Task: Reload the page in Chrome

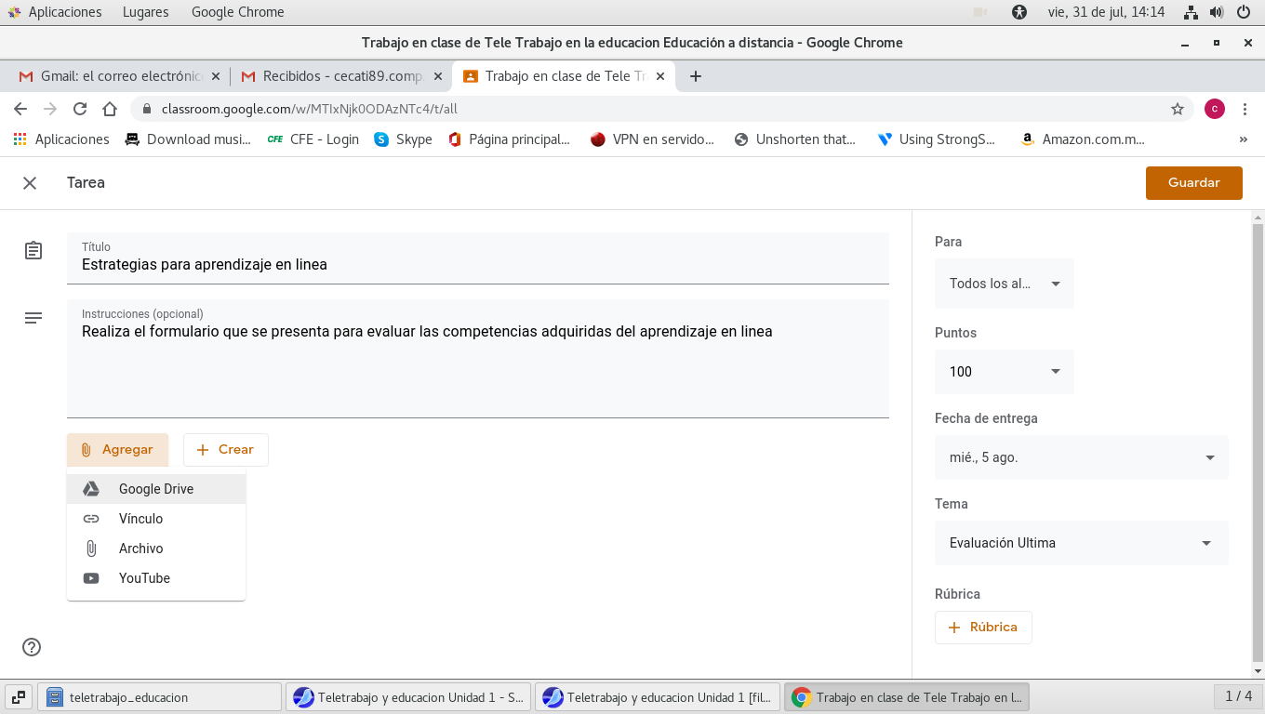Action: click(80, 109)
